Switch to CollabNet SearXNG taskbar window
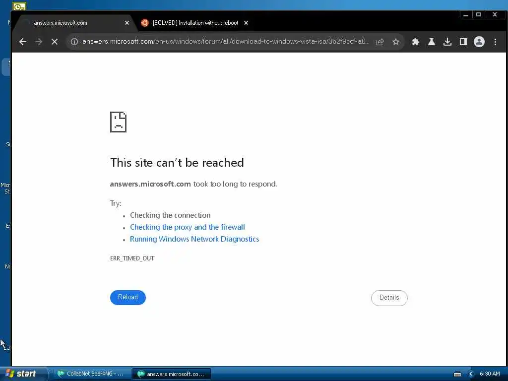 [x=92, y=374]
